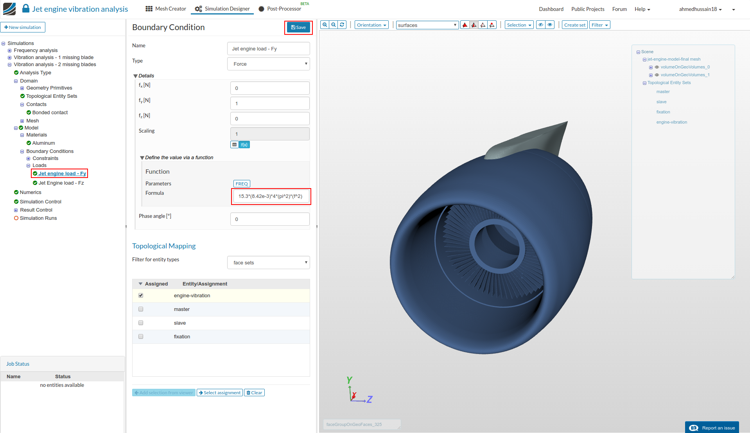The image size is (750, 433).
Task: Expand volumeOnGeoVolumes_0 in scene tree
Action: pos(651,67)
